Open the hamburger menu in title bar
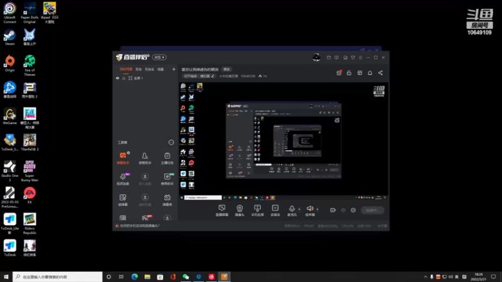 (360, 58)
